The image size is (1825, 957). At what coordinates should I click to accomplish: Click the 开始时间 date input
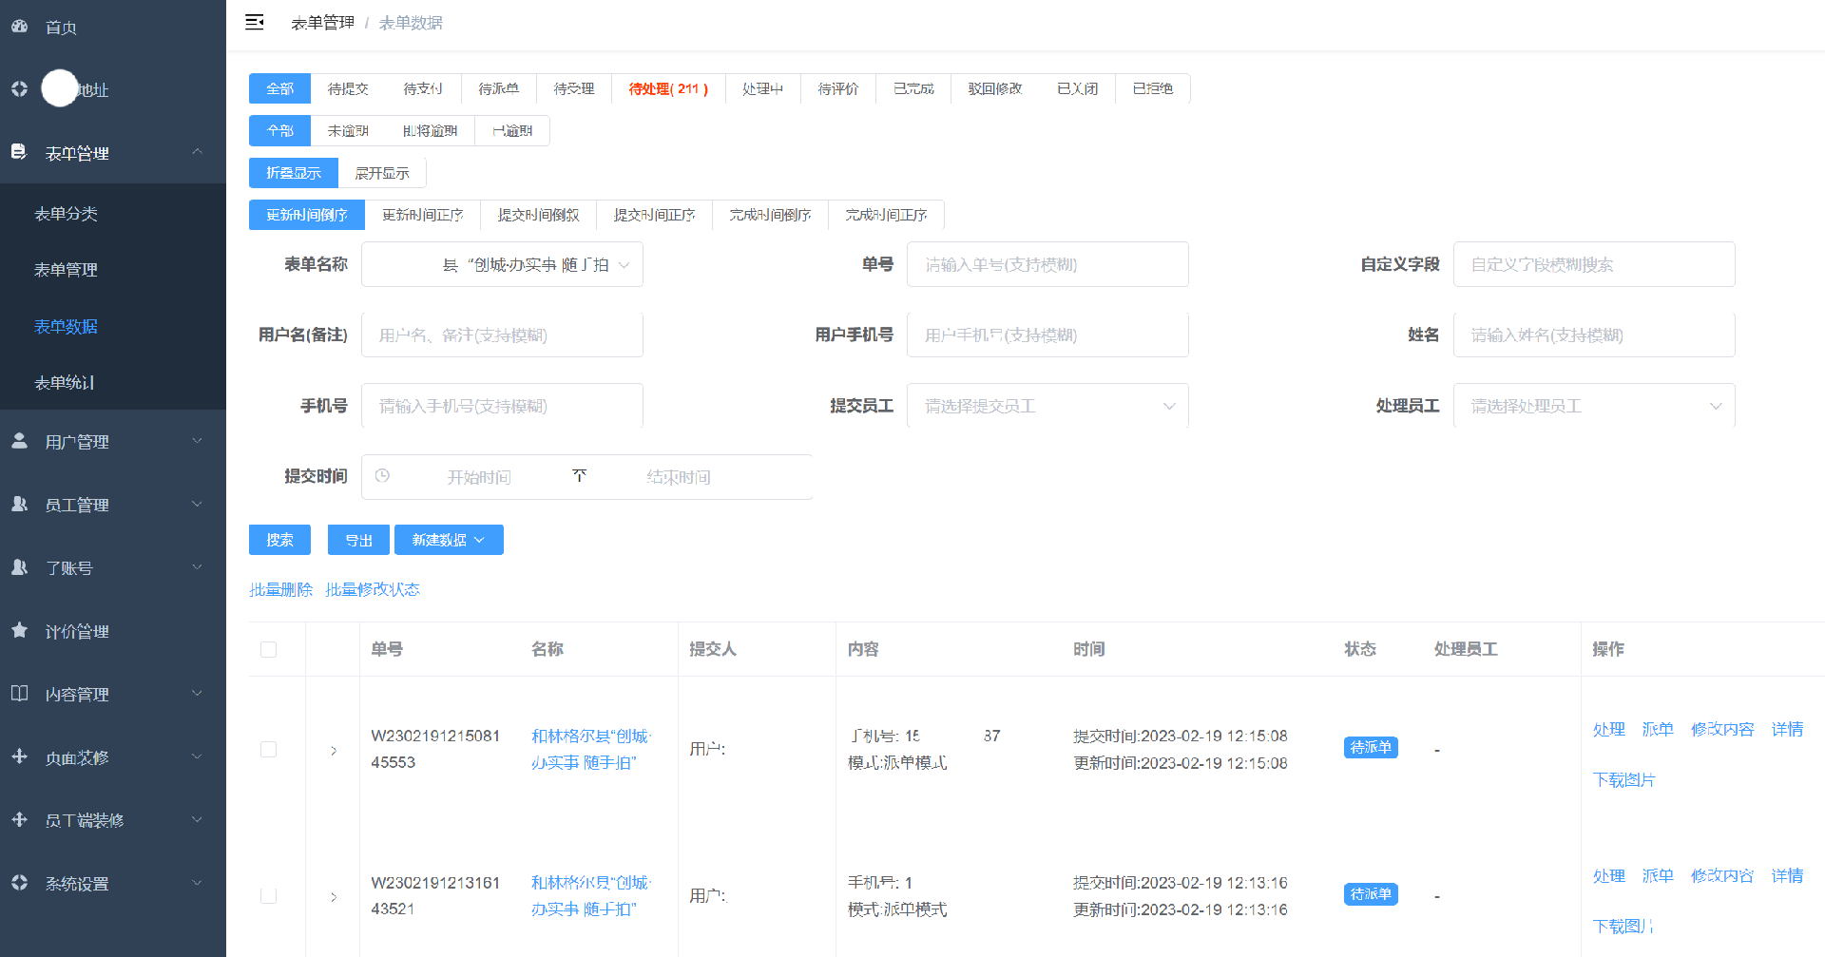click(479, 477)
